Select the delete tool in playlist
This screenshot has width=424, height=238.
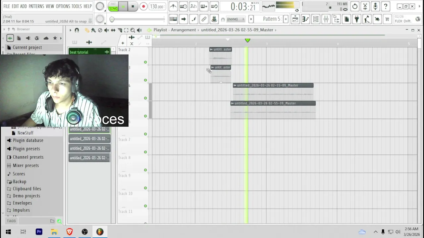[100, 30]
